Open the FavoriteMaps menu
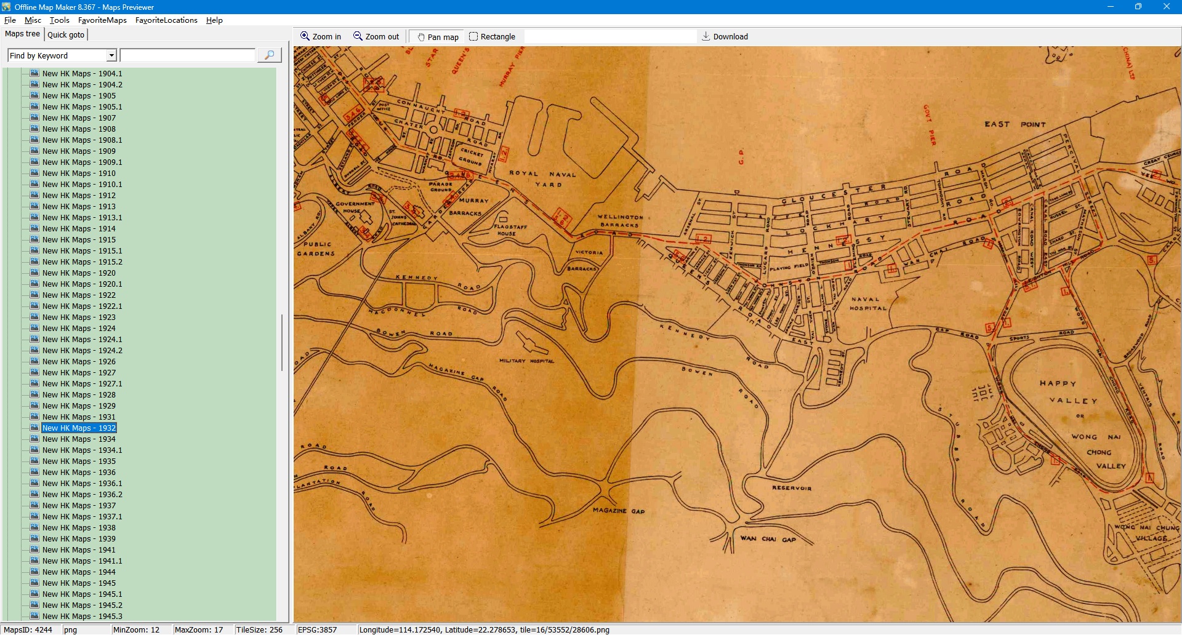Image resolution: width=1182 pixels, height=635 pixels. pos(102,20)
